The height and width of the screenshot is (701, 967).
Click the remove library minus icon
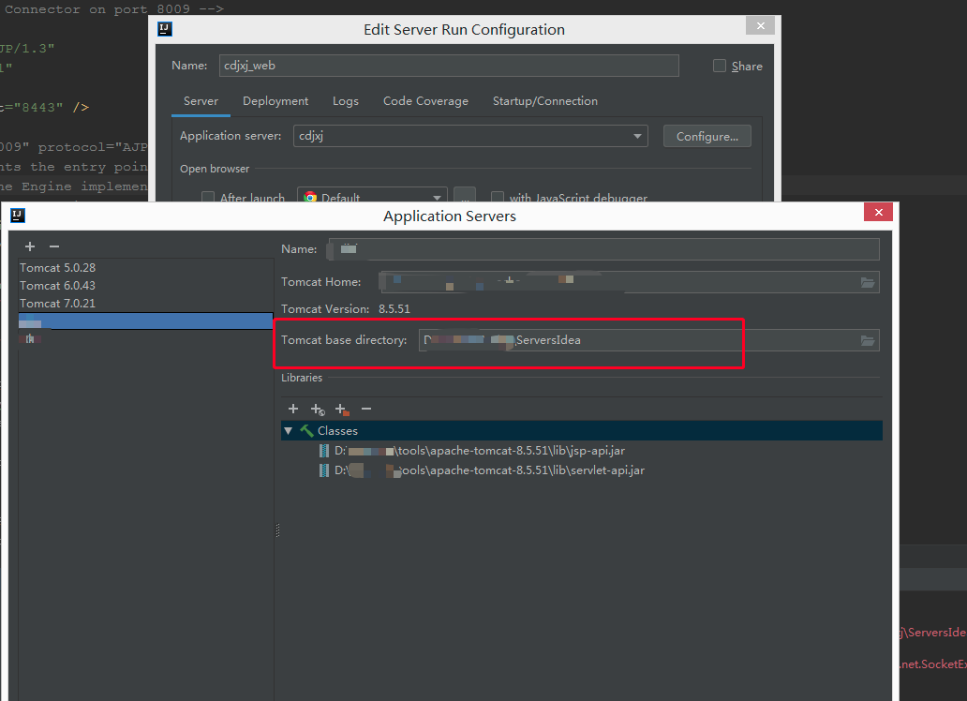[x=366, y=409]
